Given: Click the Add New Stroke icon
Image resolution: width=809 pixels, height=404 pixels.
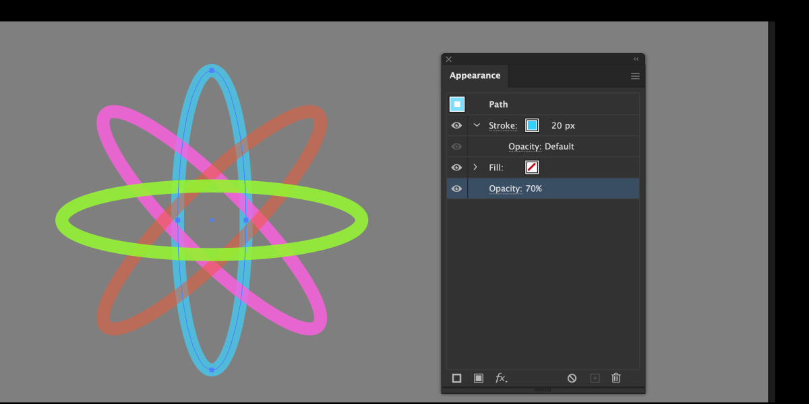Looking at the screenshot, I should 456,378.
